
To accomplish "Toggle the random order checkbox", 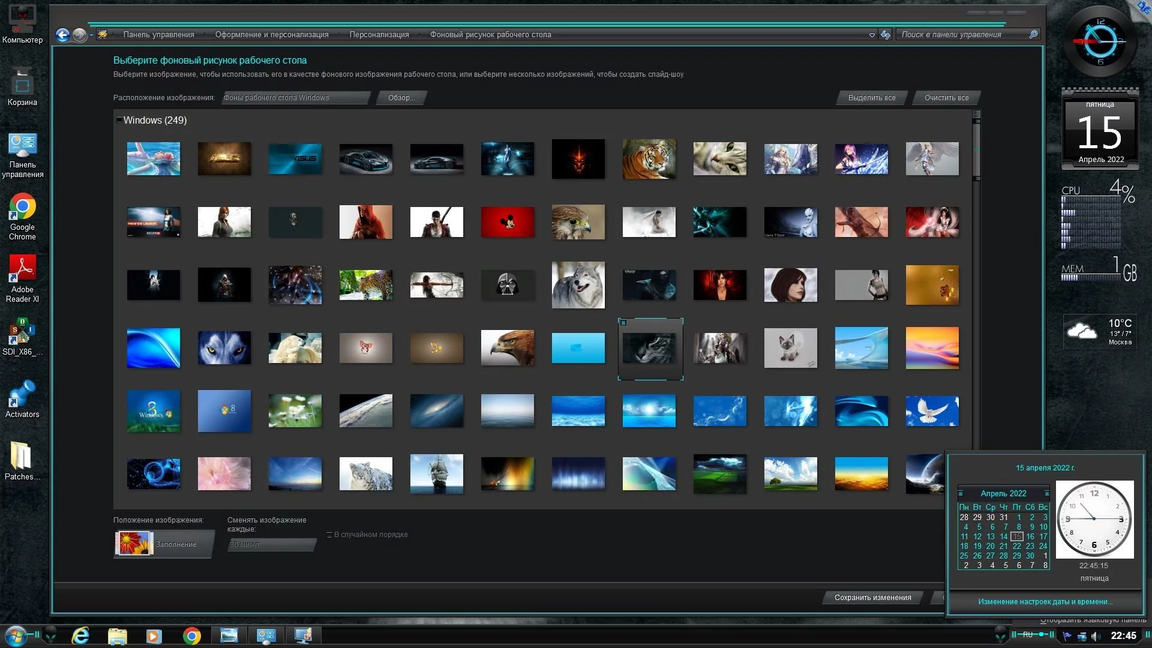I will 329,535.
